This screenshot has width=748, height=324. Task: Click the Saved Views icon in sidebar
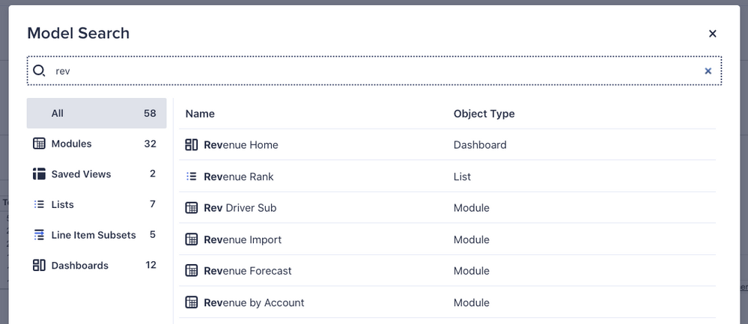point(40,174)
